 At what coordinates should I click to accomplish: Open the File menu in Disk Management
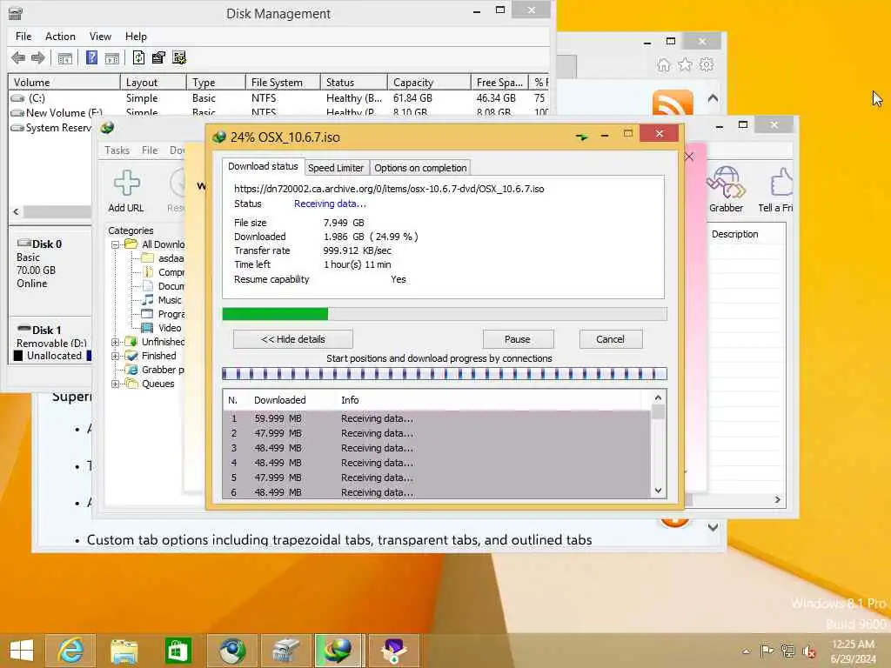23,37
